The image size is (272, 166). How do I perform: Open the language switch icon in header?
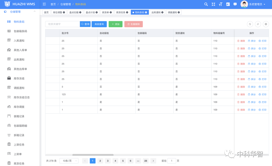coord(228,4)
